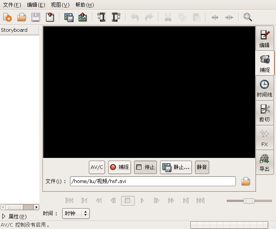
Task: Switch to the 编辑 edit tab
Action: coord(264,38)
